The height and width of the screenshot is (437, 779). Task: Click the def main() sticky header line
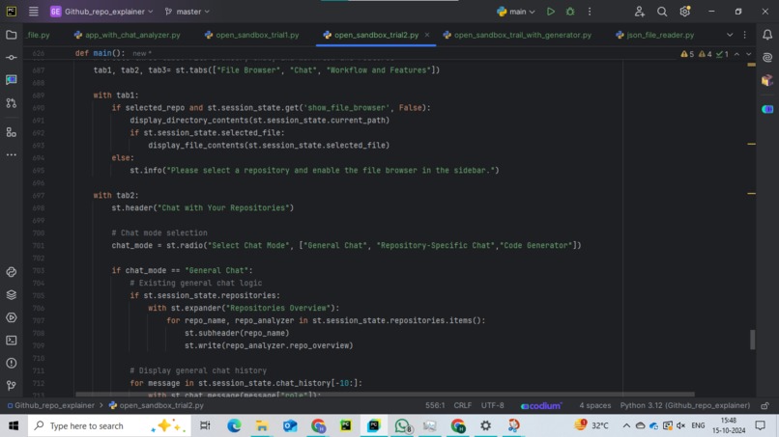(101, 53)
